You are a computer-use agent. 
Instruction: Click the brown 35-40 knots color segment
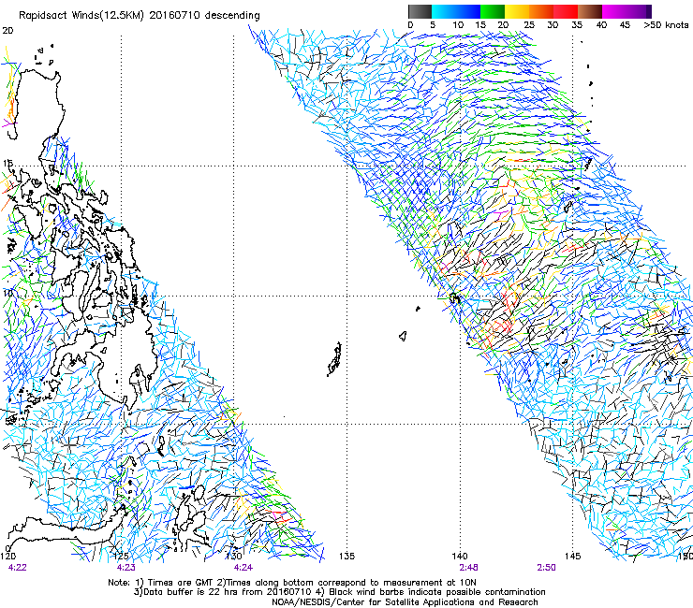[x=590, y=11]
